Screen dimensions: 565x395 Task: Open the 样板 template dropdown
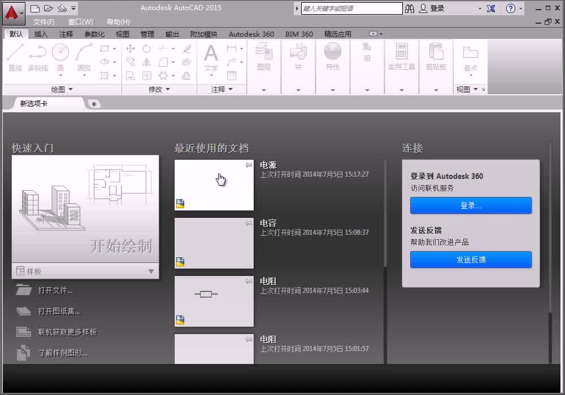(85, 271)
